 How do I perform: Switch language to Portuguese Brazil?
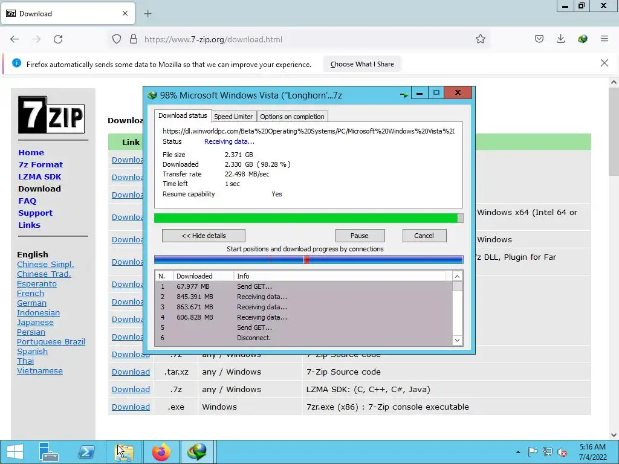[x=51, y=342]
